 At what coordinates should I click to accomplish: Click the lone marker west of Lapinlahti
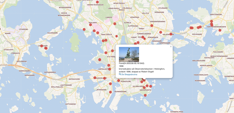click(100, 60)
